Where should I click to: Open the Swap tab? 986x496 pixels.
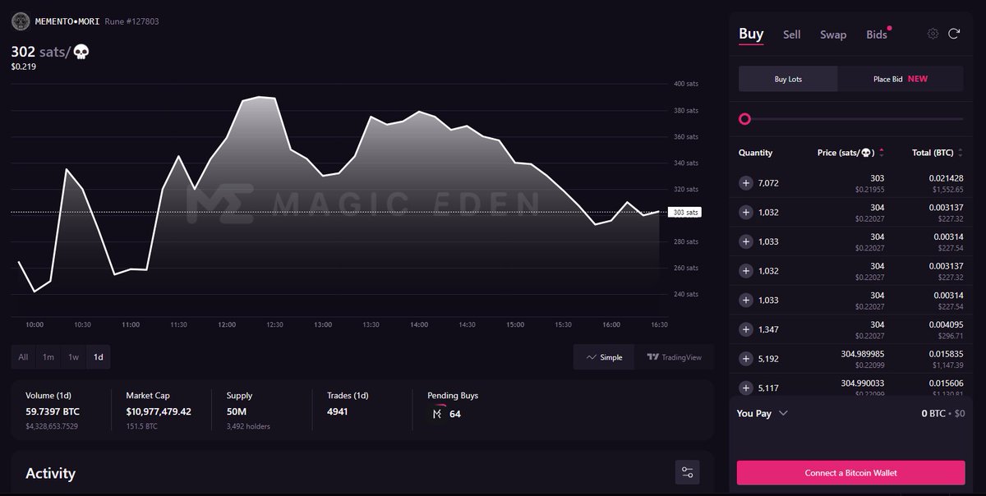[x=833, y=34]
